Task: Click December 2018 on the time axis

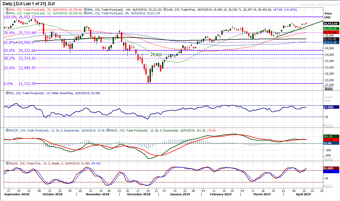Action: coord(139,194)
